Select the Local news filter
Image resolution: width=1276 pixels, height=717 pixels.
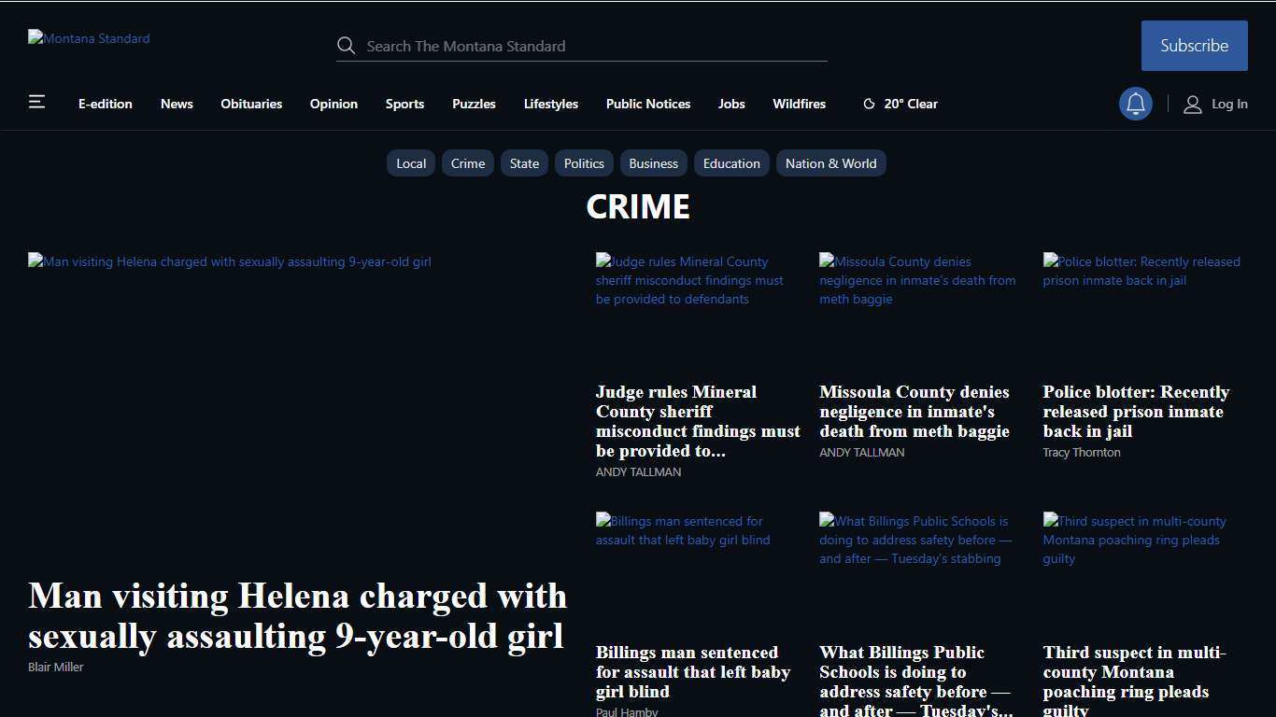411,162
